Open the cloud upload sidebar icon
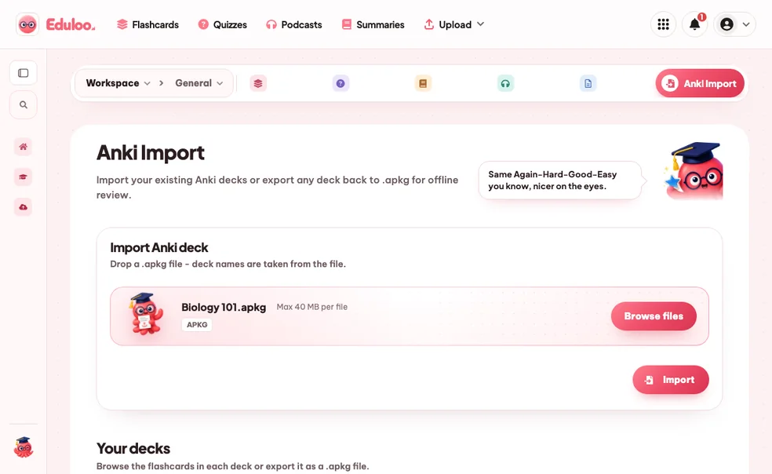 coord(23,207)
